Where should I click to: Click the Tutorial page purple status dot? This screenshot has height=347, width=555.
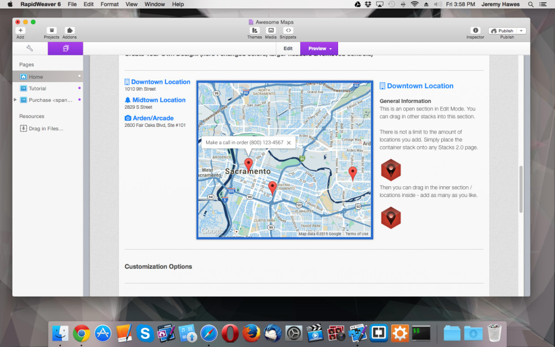click(79, 88)
